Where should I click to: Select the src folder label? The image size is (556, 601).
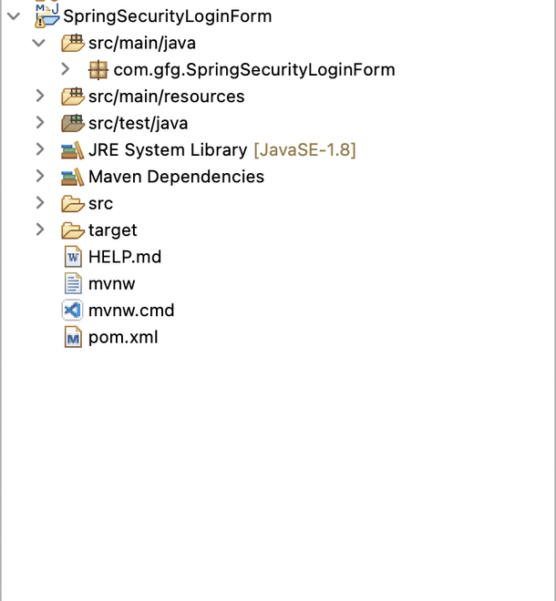point(100,204)
